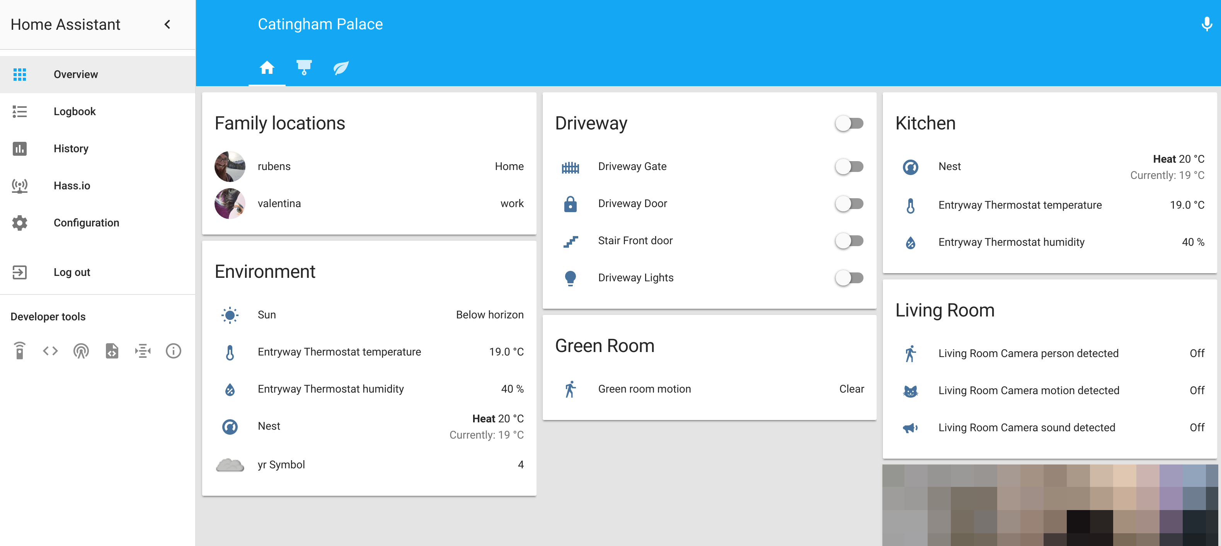Open the Sun entity row text
Screen dimensions: 1221x546
click(266, 315)
